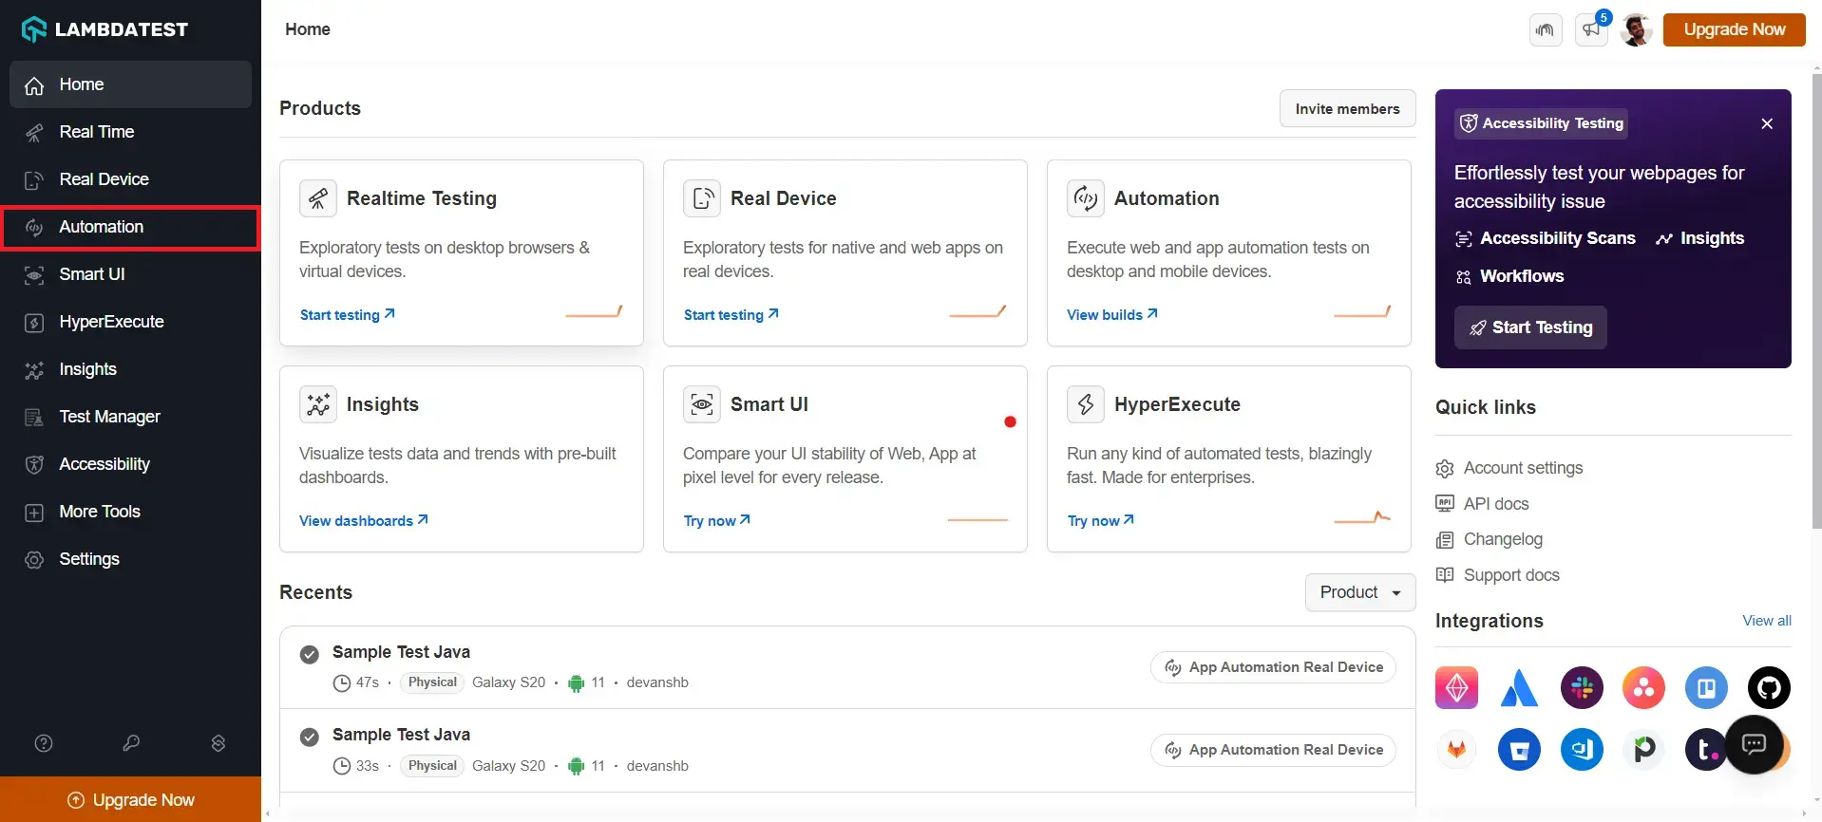Click the access key icon
Viewport: 1822px width, 822px height.
[x=131, y=743]
